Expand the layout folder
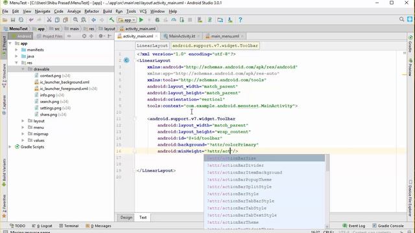The width and height of the screenshot is (415, 233). (x=23, y=121)
